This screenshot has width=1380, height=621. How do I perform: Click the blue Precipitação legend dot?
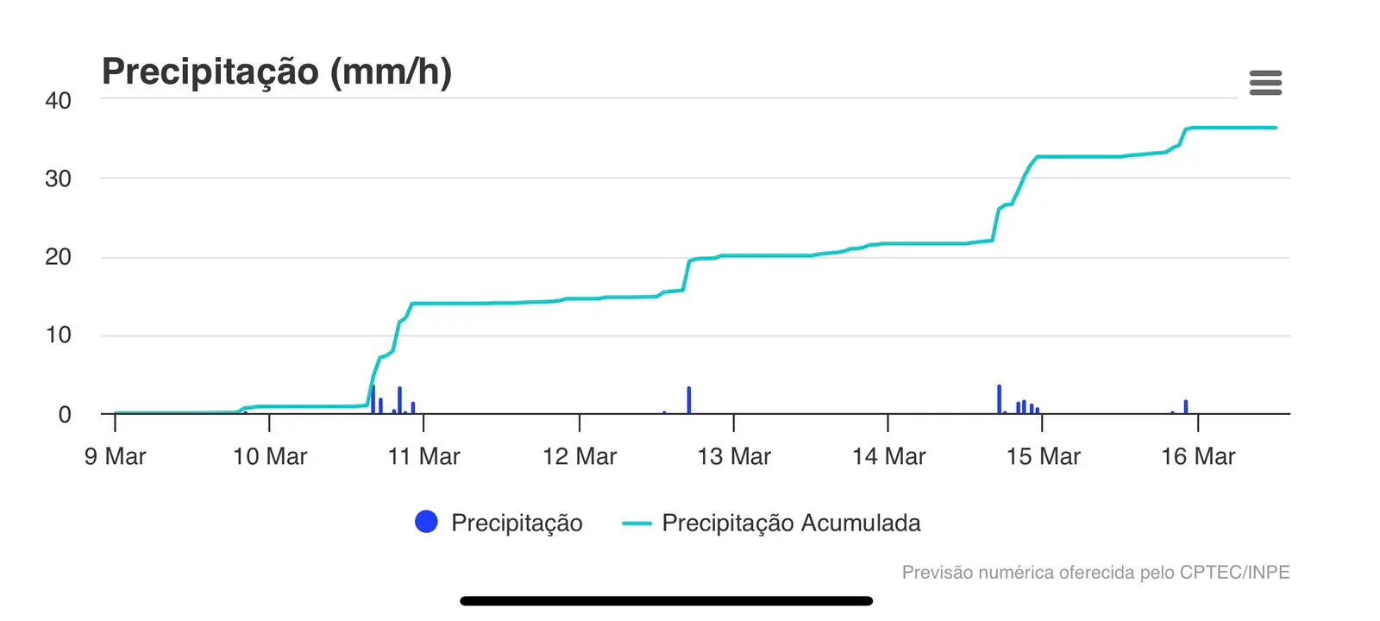coord(426,522)
